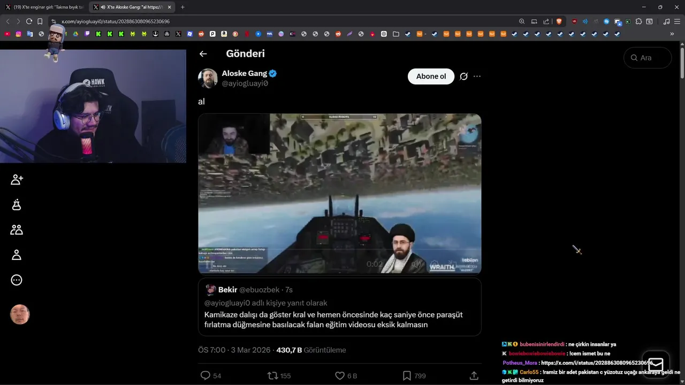Open the profile sidebar icon
This screenshot has width=685, height=385.
[x=17, y=255]
